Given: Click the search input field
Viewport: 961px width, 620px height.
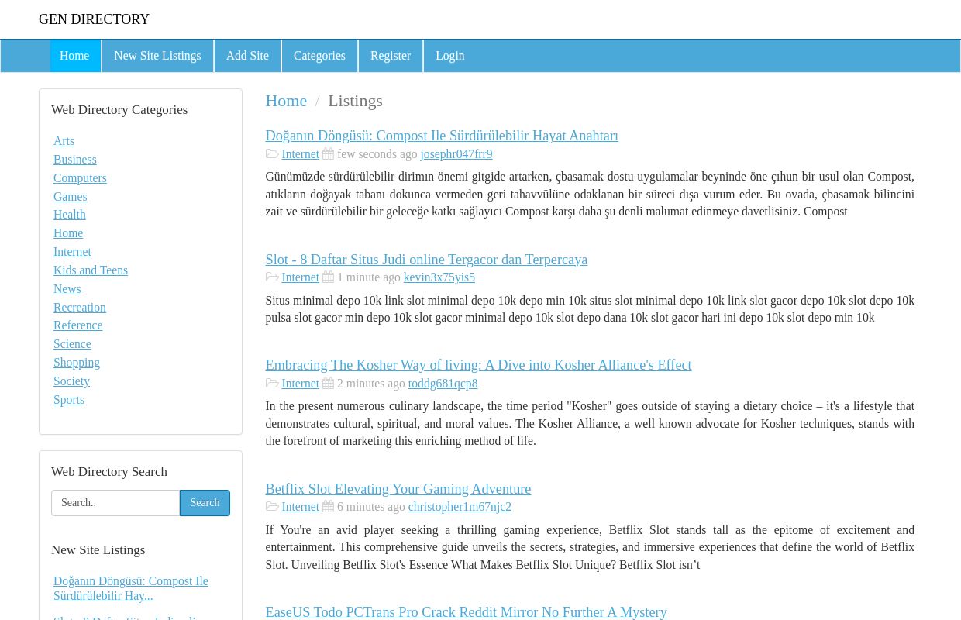Looking at the screenshot, I should click(x=115, y=502).
